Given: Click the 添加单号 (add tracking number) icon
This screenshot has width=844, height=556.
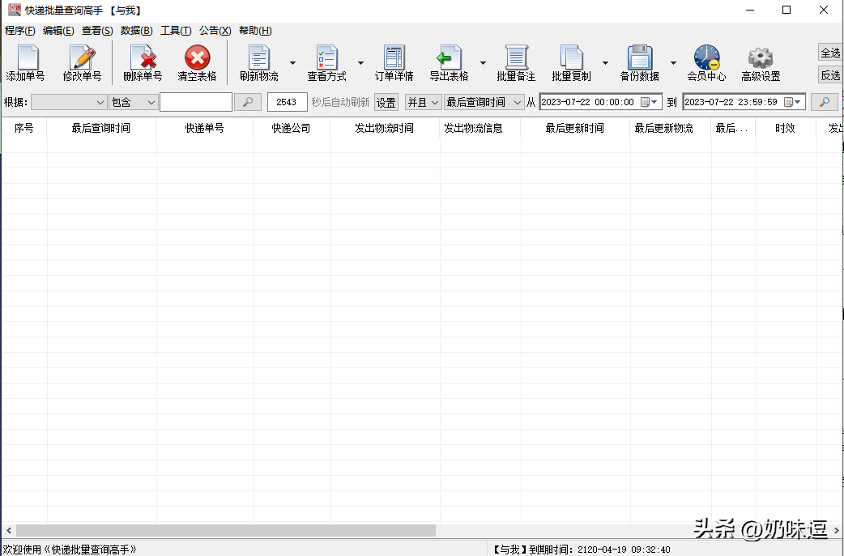Looking at the screenshot, I should pyautogui.click(x=25, y=59).
